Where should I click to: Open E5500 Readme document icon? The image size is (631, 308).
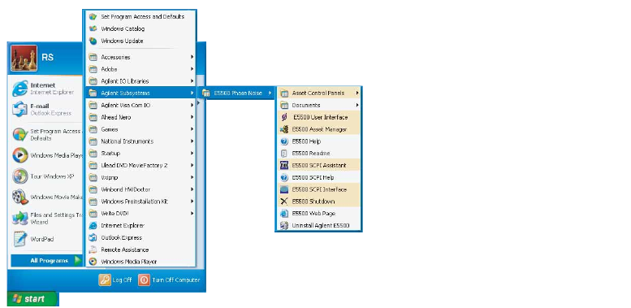pyautogui.click(x=284, y=154)
